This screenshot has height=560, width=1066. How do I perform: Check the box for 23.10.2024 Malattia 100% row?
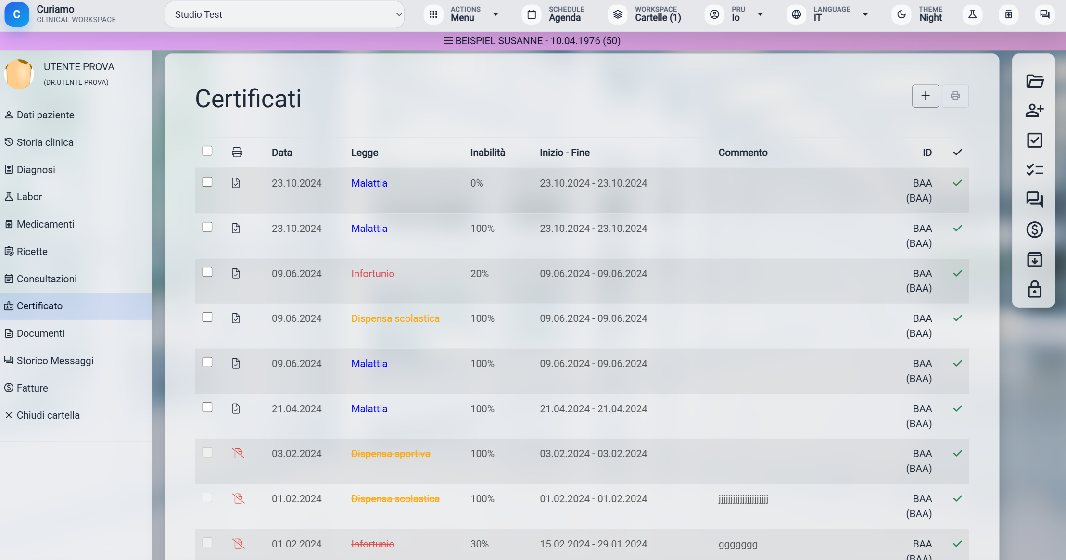(x=207, y=227)
